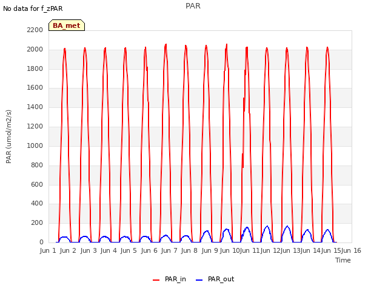Click the Jun 9 x-axis tick label
The image size is (388, 291).
pyautogui.click(x=210, y=250)
